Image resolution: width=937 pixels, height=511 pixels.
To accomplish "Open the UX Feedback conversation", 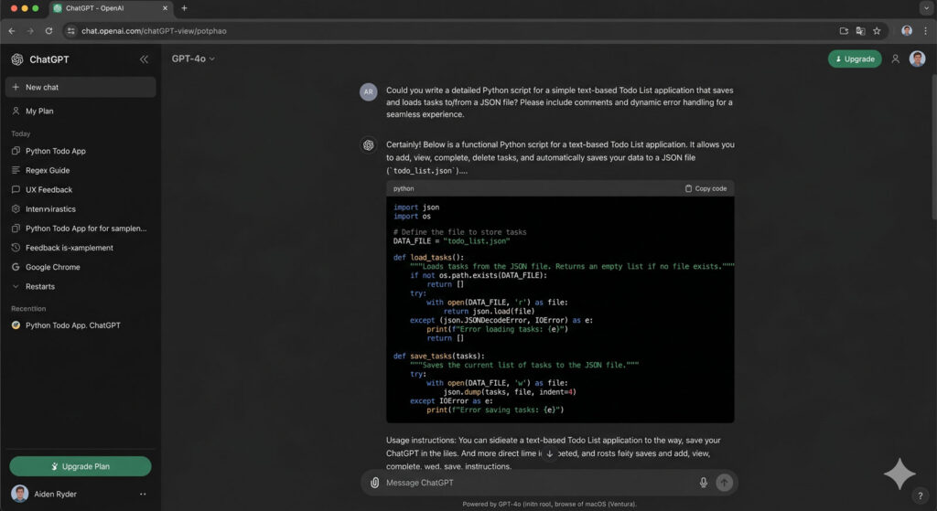I will click(x=81, y=190).
